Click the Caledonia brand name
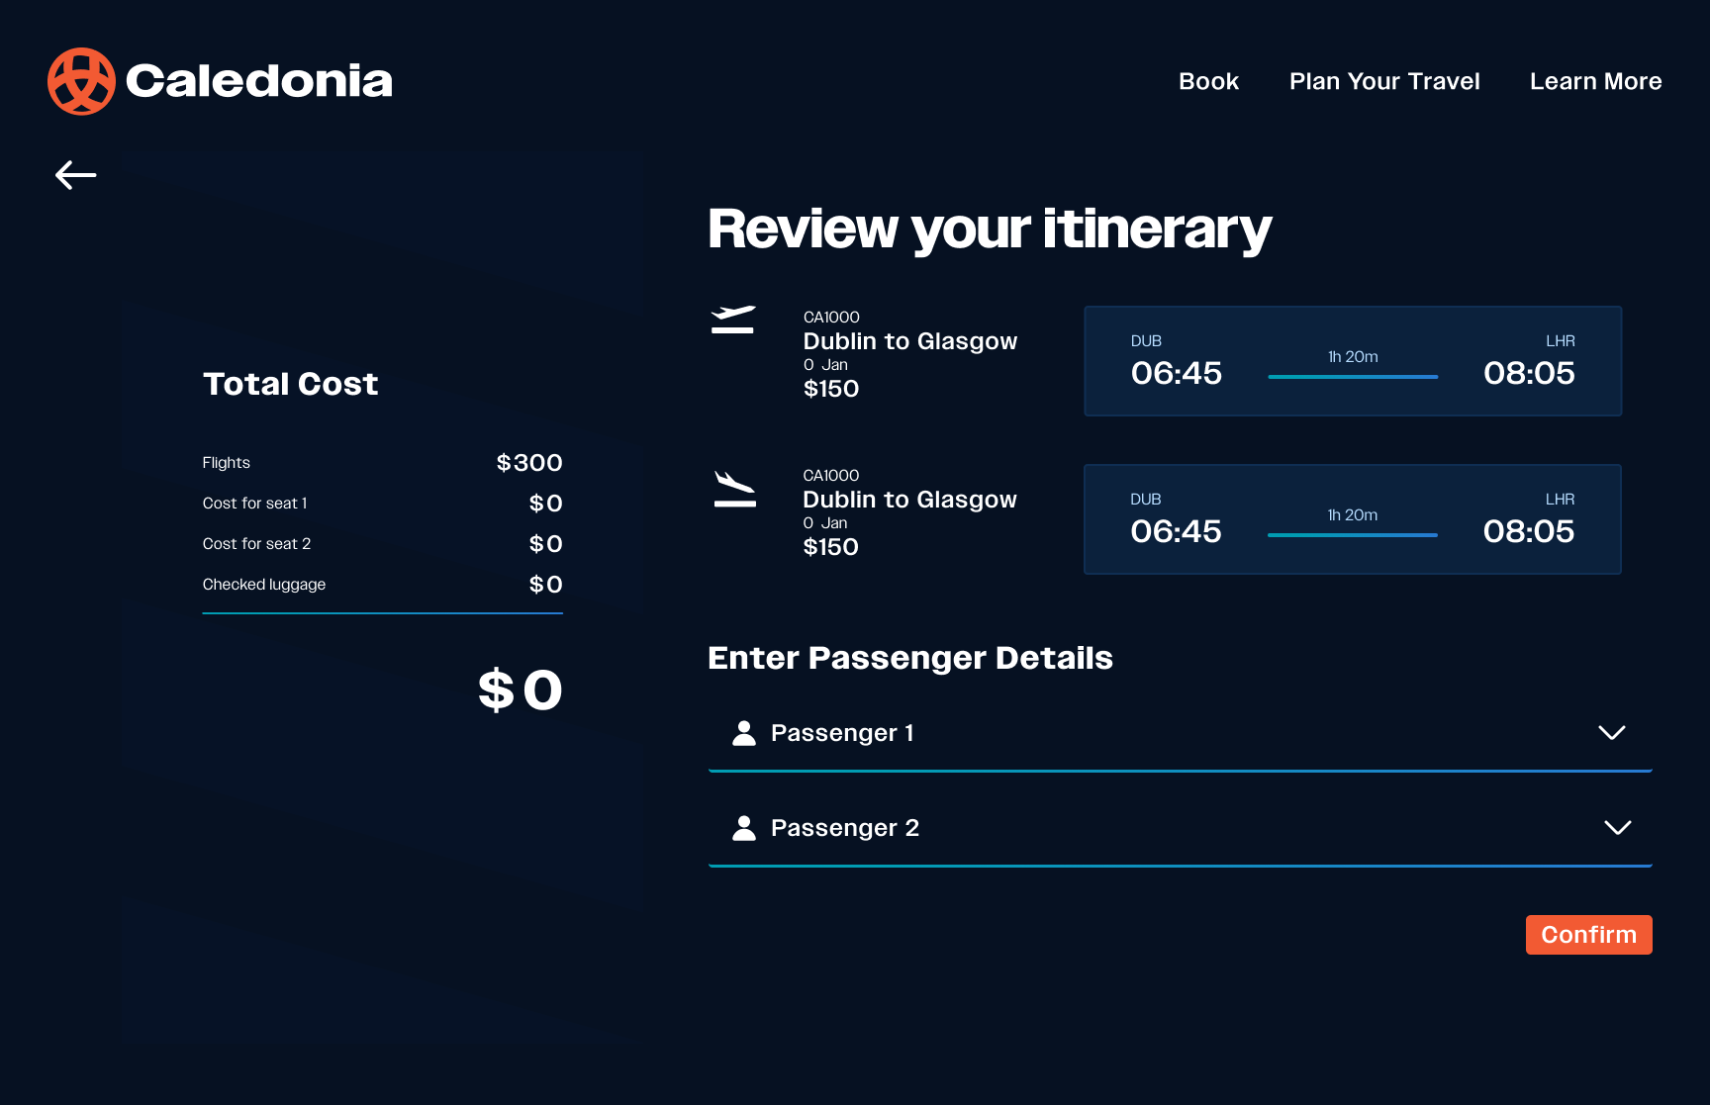 pos(259,81)
